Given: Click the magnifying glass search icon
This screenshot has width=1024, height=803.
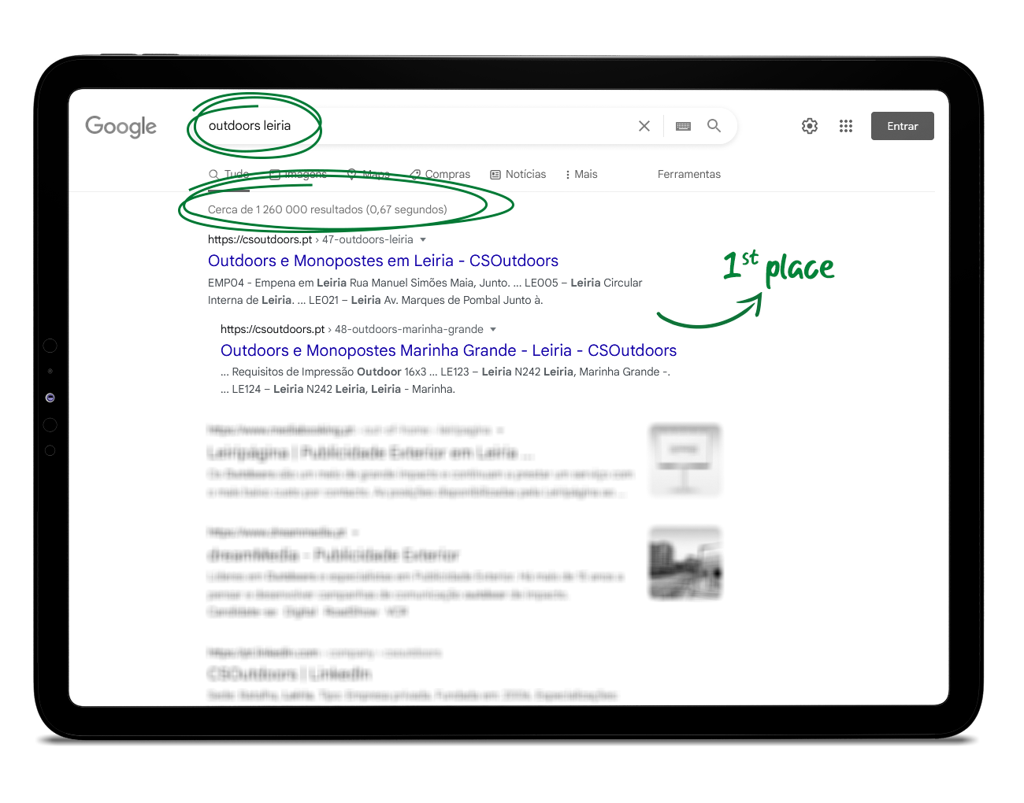Looking at the screenshot, I should click(714, 126).
